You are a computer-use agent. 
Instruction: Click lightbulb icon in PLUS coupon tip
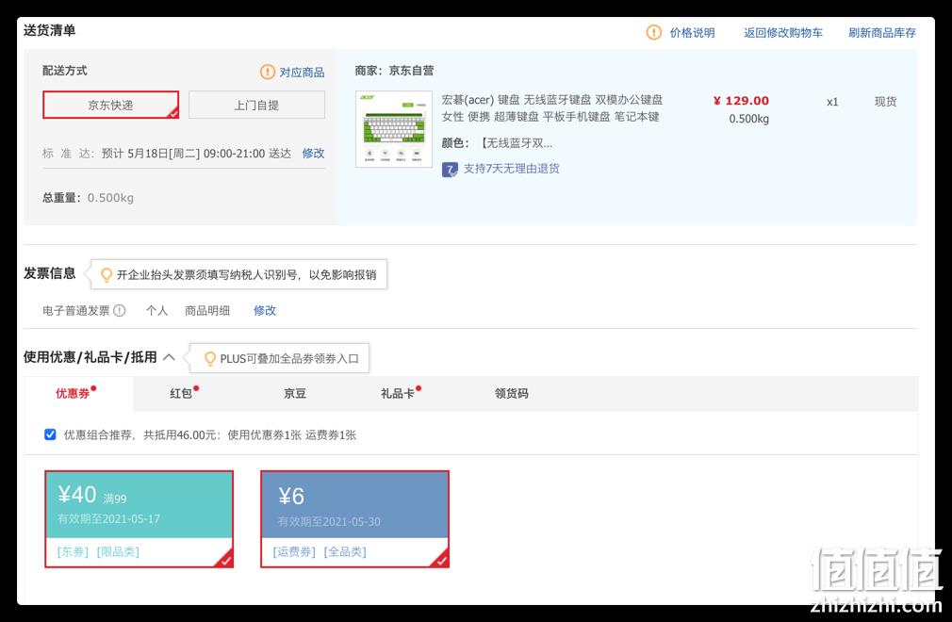pos(210,359)
